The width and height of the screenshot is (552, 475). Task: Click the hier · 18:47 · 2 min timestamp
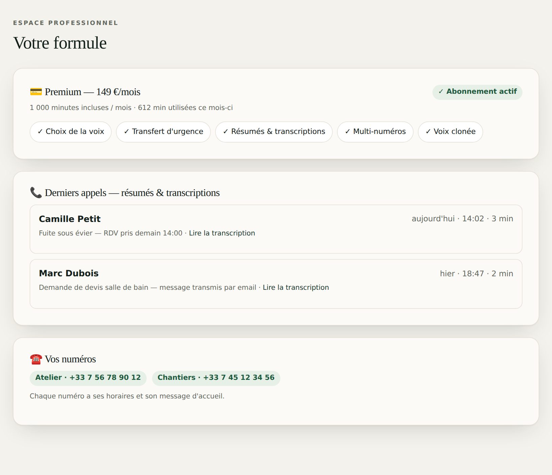pyautogui.click(x=477, y=274)
